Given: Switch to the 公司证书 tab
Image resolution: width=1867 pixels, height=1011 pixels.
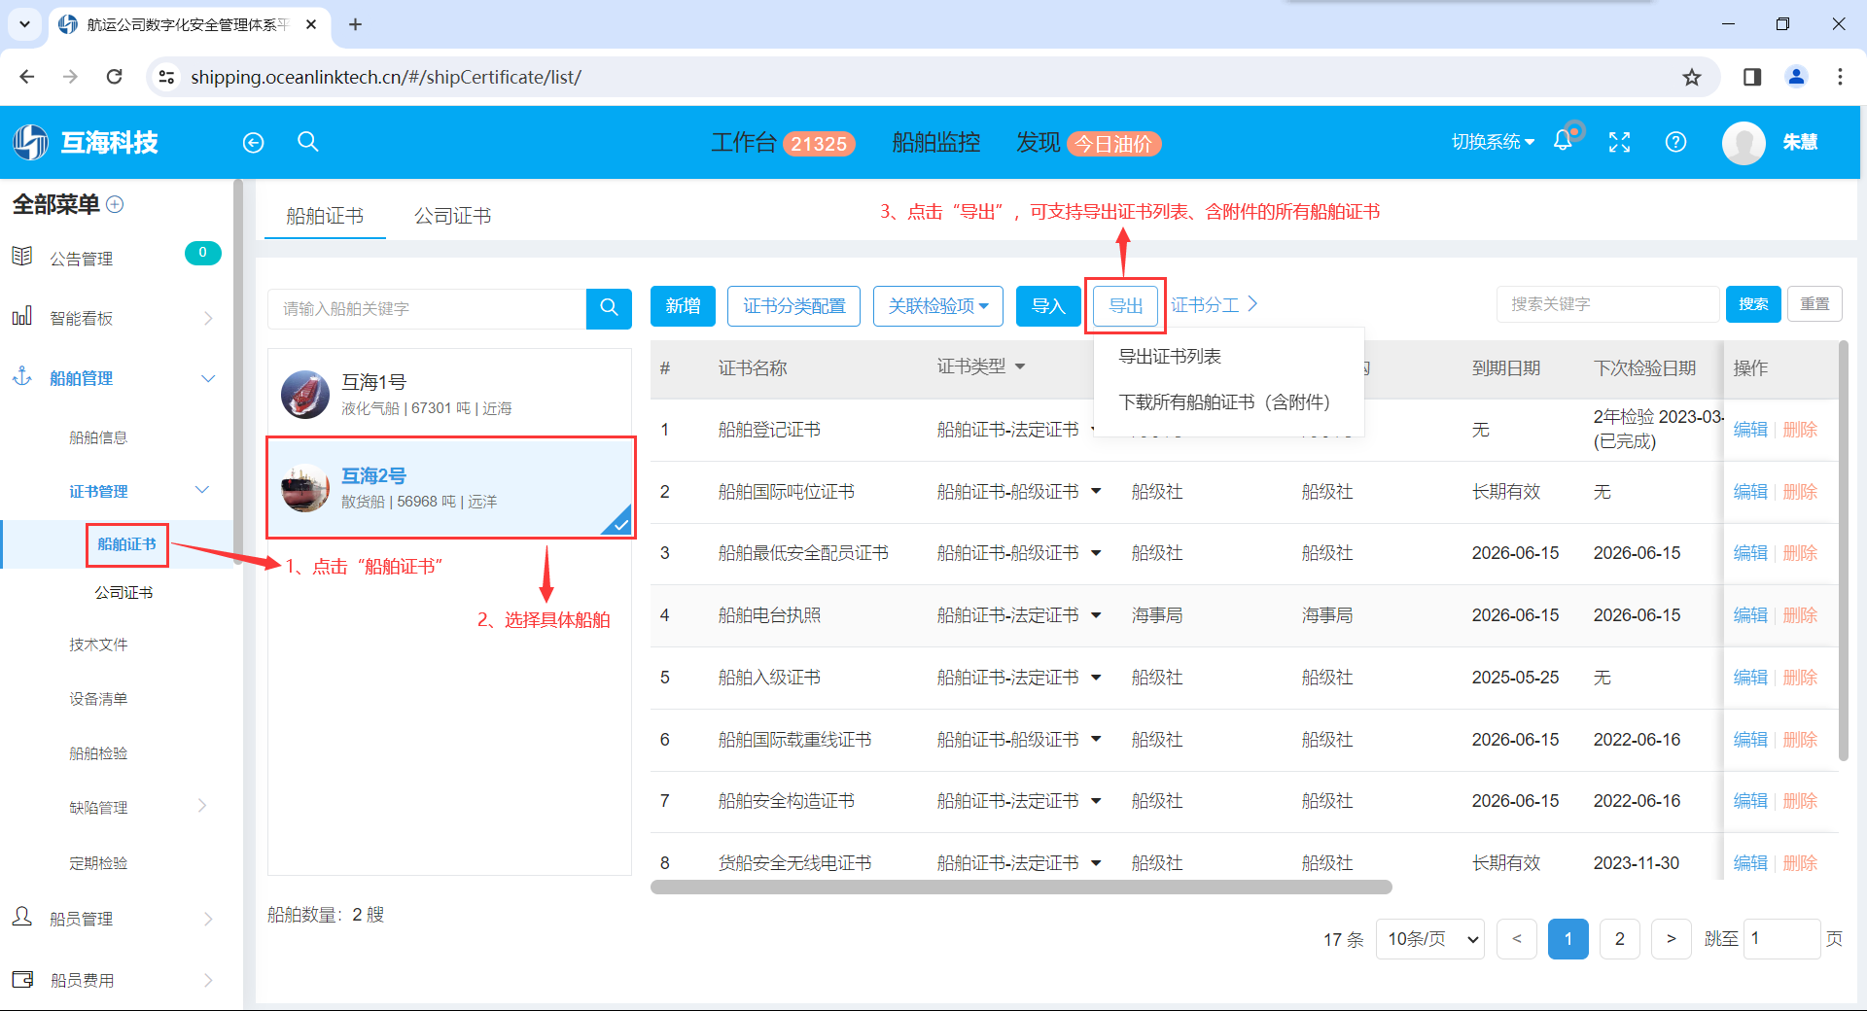Looking at the screenshot, I should click(x=452, y=216).
